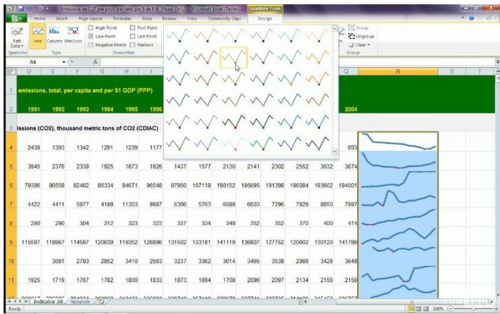Image resolution: width=500 pixels, height=314 pixels.
Task: Pick the blue Accent 1 Darker 50% style in the top row
Action: (178, 35)
